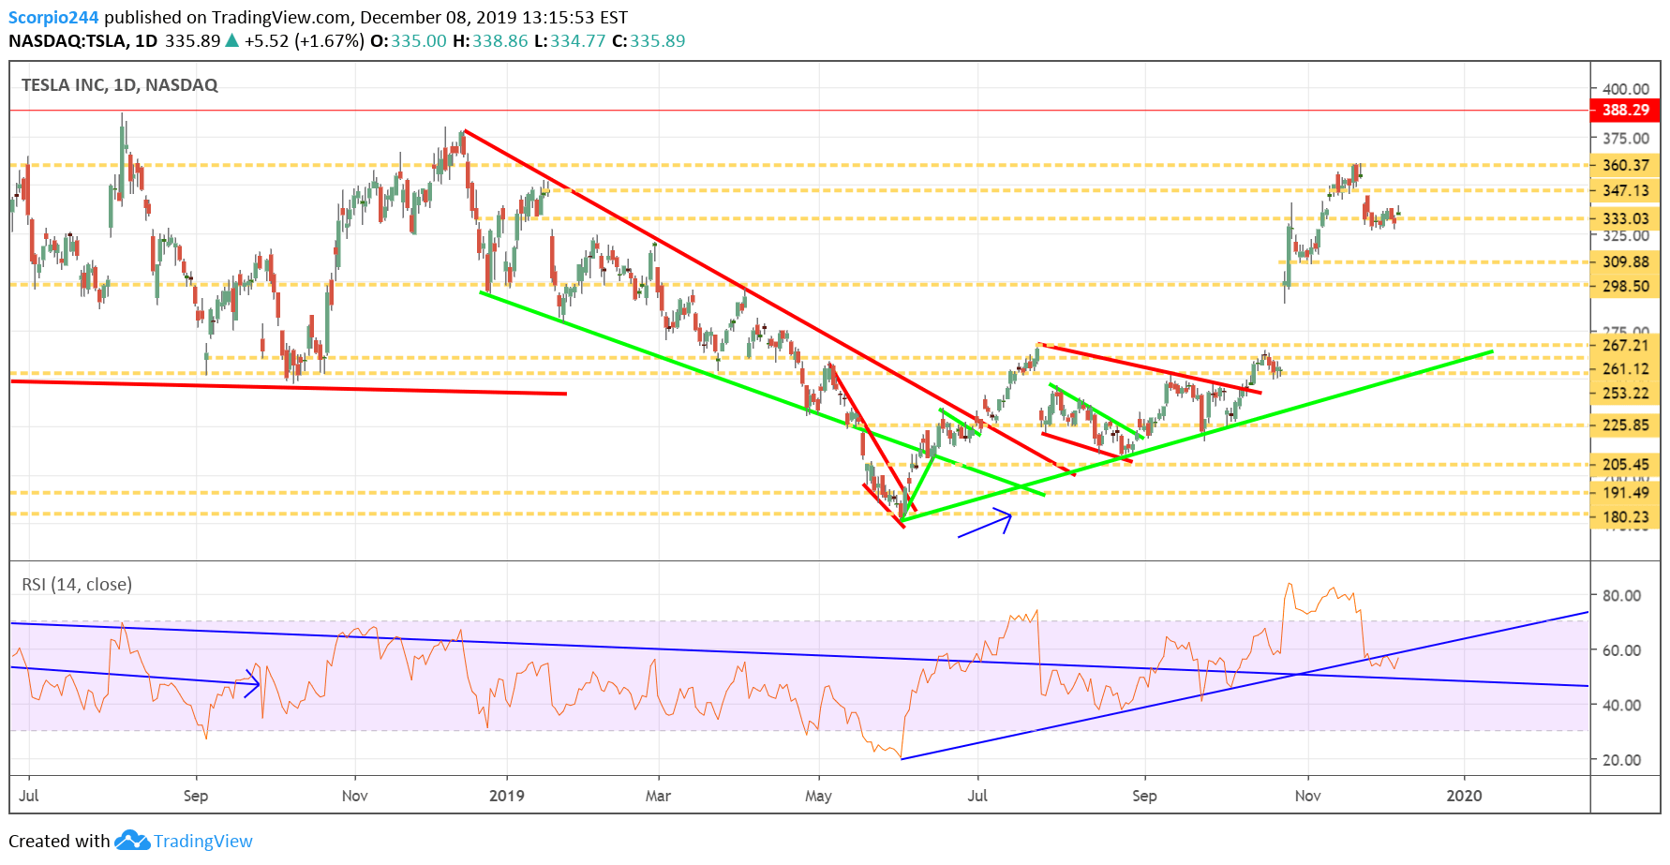Open the Scorpio244 author link
This screenshot has height=865, width=1670.
point(53,17)
